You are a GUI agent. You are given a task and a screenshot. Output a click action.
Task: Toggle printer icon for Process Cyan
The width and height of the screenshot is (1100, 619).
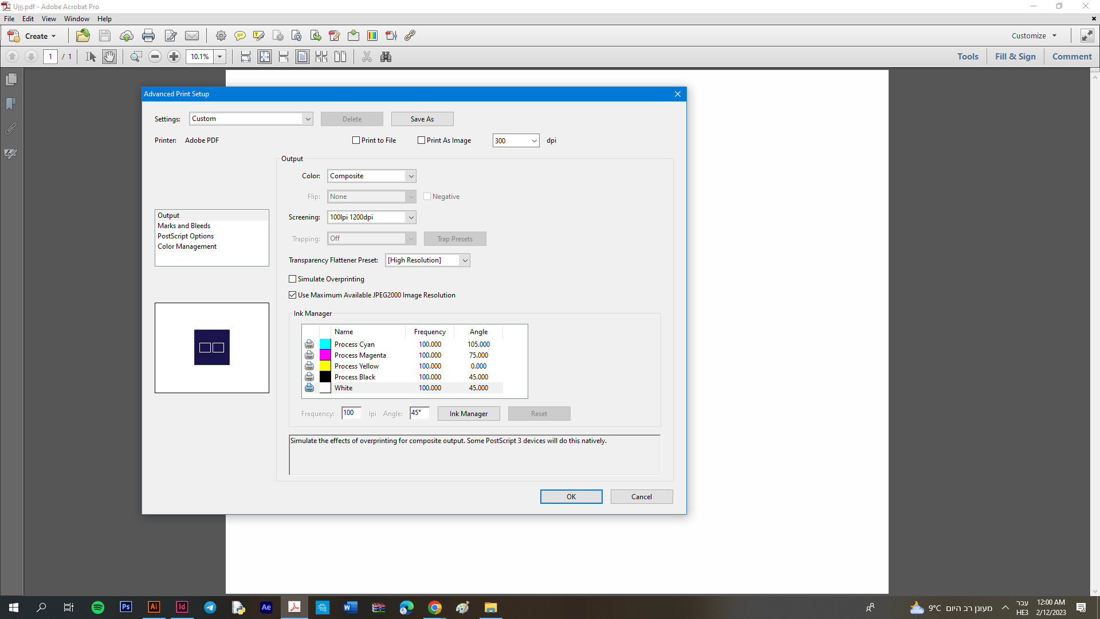(309, 344)
